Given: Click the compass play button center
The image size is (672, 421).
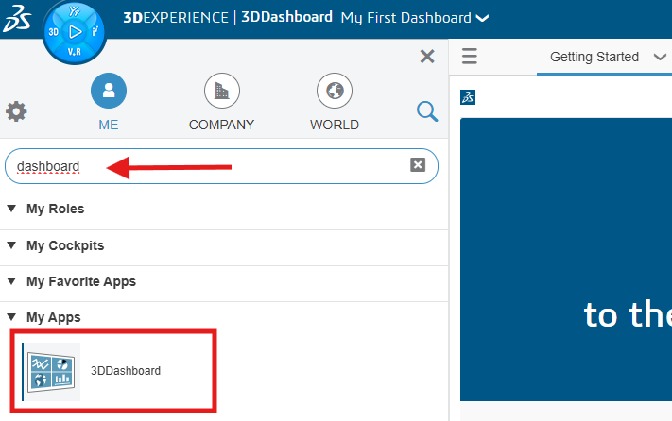Looking at the screenshot, I should [75, 32].
